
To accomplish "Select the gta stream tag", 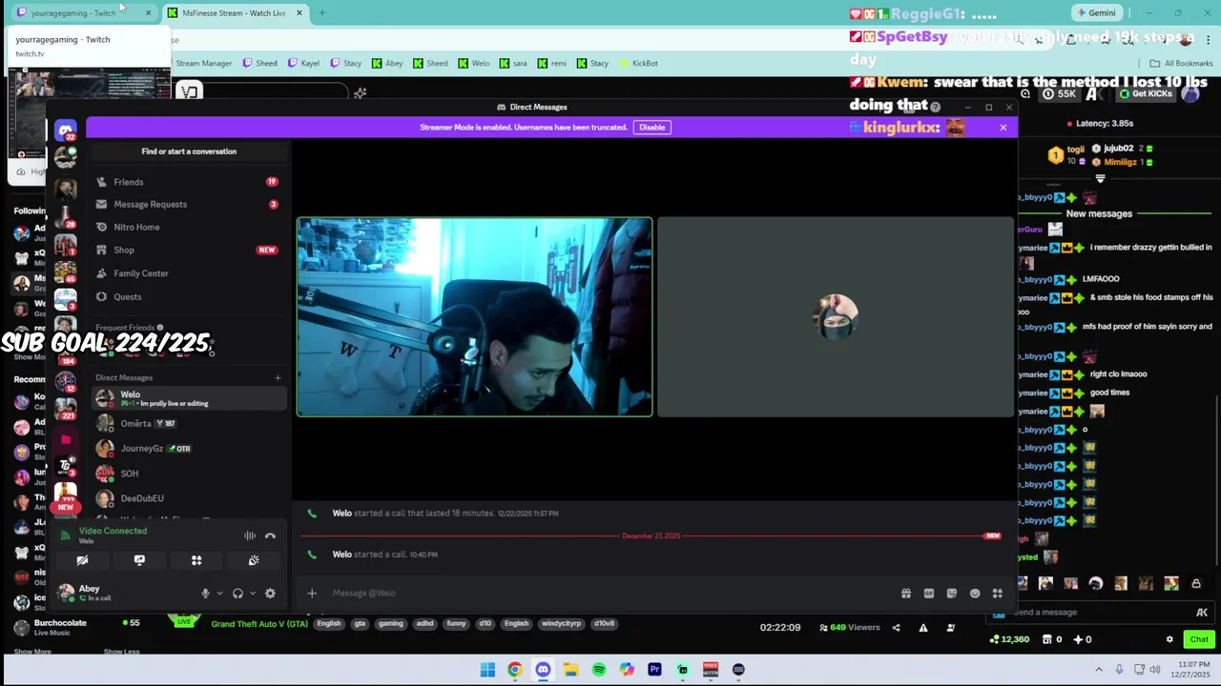I will click(x=360, y=624).
